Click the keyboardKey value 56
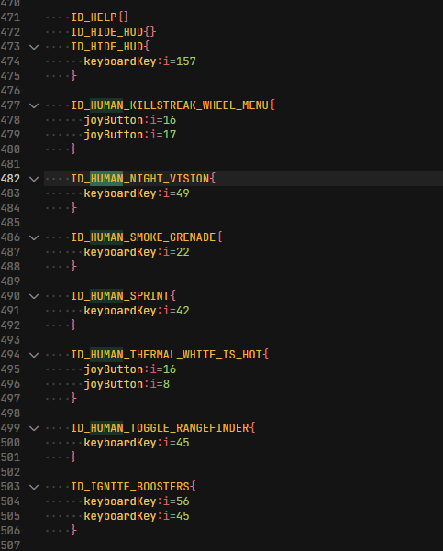The width and height of the screenshot is (443, 551). point(183,501)
